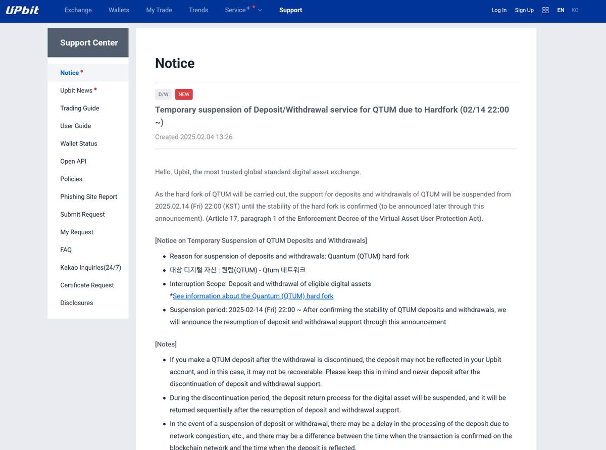Click the D/W category tag
The image size is (606, 450).
coord(163,94)
